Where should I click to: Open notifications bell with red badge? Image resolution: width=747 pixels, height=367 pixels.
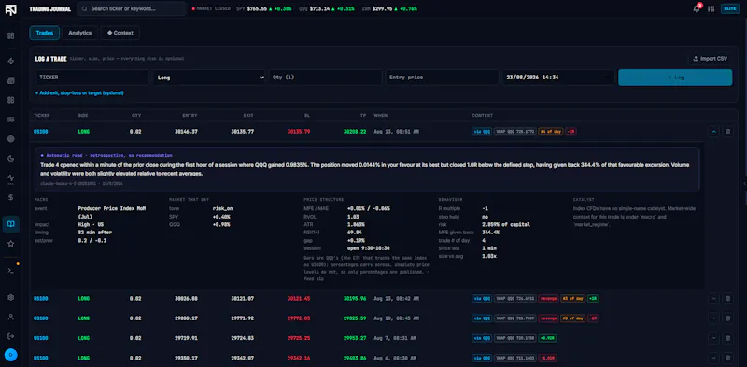(x=697, y=8)
